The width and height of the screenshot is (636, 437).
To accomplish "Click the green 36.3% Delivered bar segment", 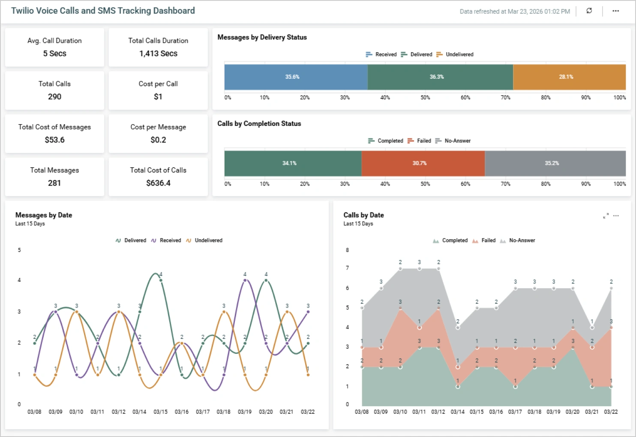I will 440,77.
